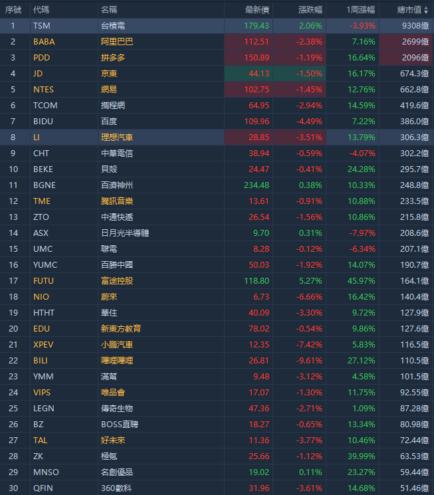
Task: Click the 序號 column header
Action: point(13,9)
